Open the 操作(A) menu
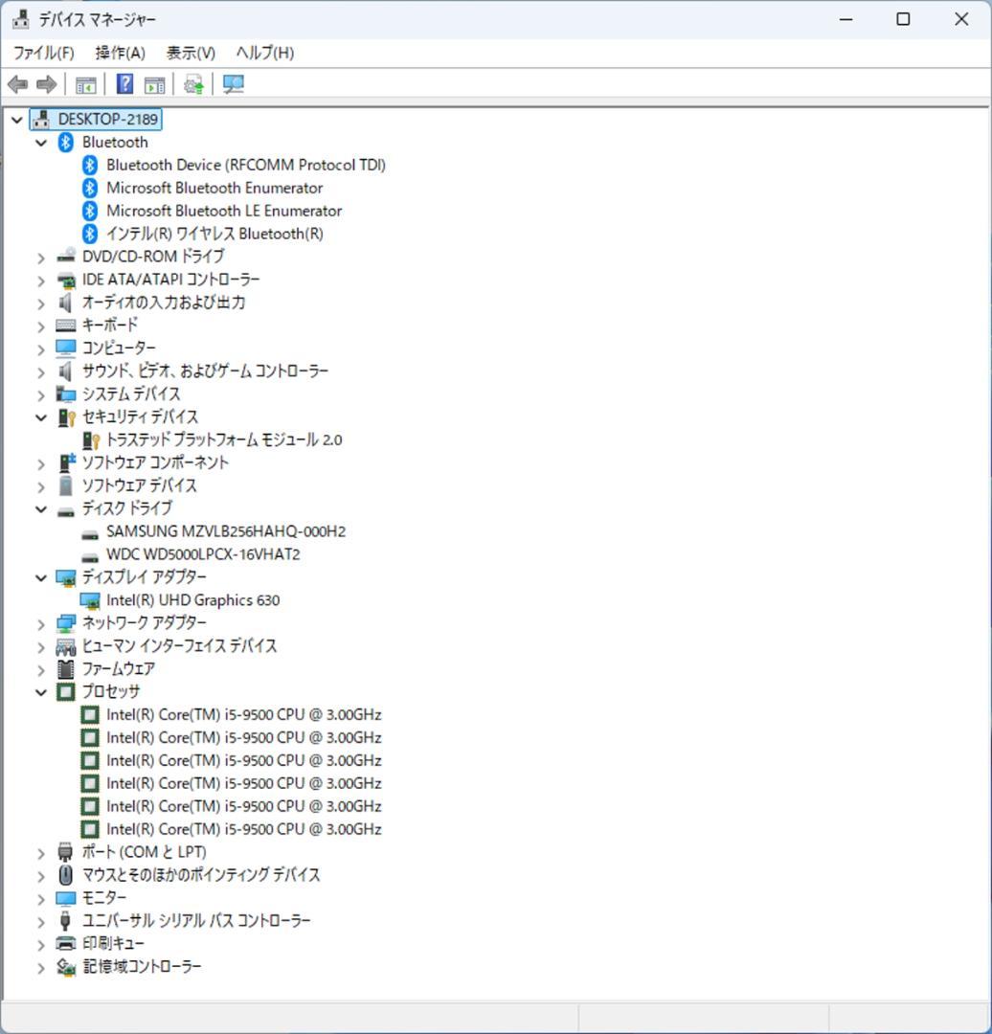The image size is (992, 1034). coord(120,54)
